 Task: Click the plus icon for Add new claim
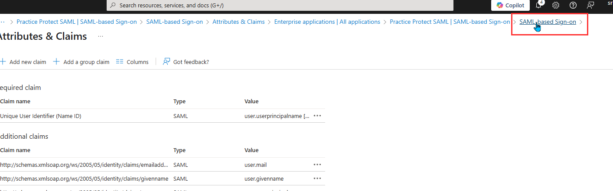3,62
